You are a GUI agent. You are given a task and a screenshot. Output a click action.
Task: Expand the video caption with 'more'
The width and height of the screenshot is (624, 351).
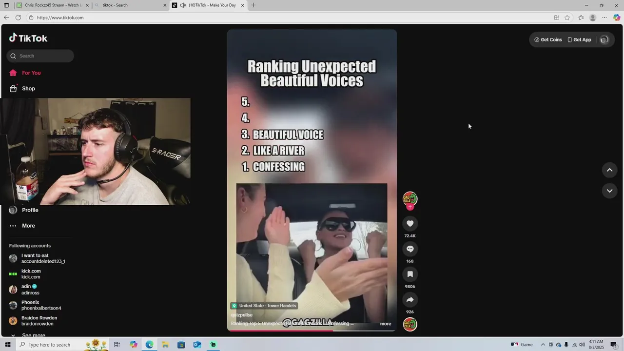click(386, 324)
